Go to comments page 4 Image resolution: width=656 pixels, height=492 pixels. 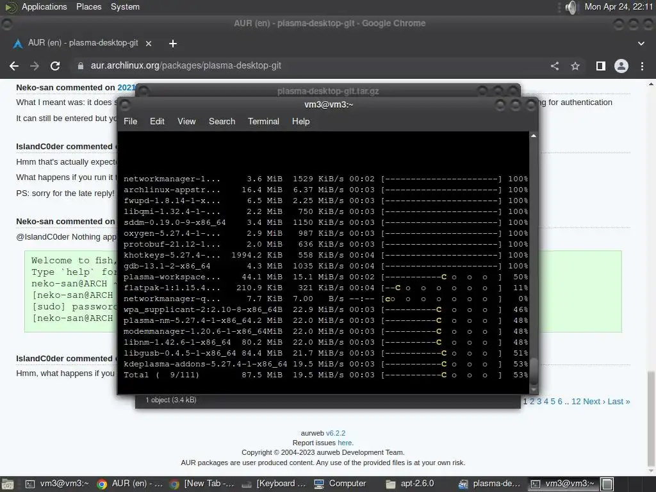[546, 402]
